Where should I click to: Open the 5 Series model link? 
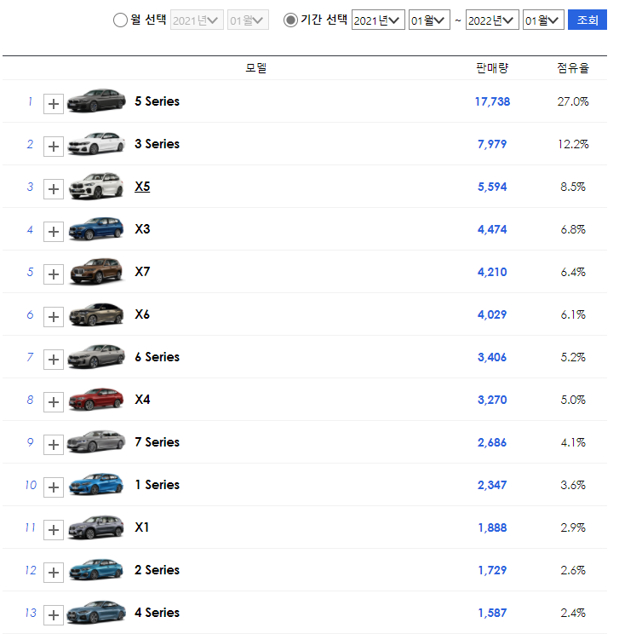pos(158,101)
